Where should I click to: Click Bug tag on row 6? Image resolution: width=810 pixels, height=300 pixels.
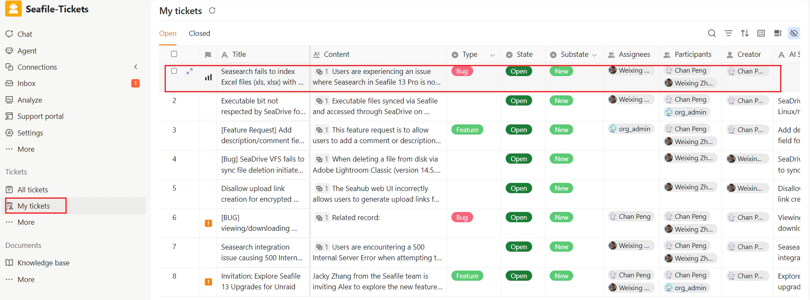click(462, 218)
